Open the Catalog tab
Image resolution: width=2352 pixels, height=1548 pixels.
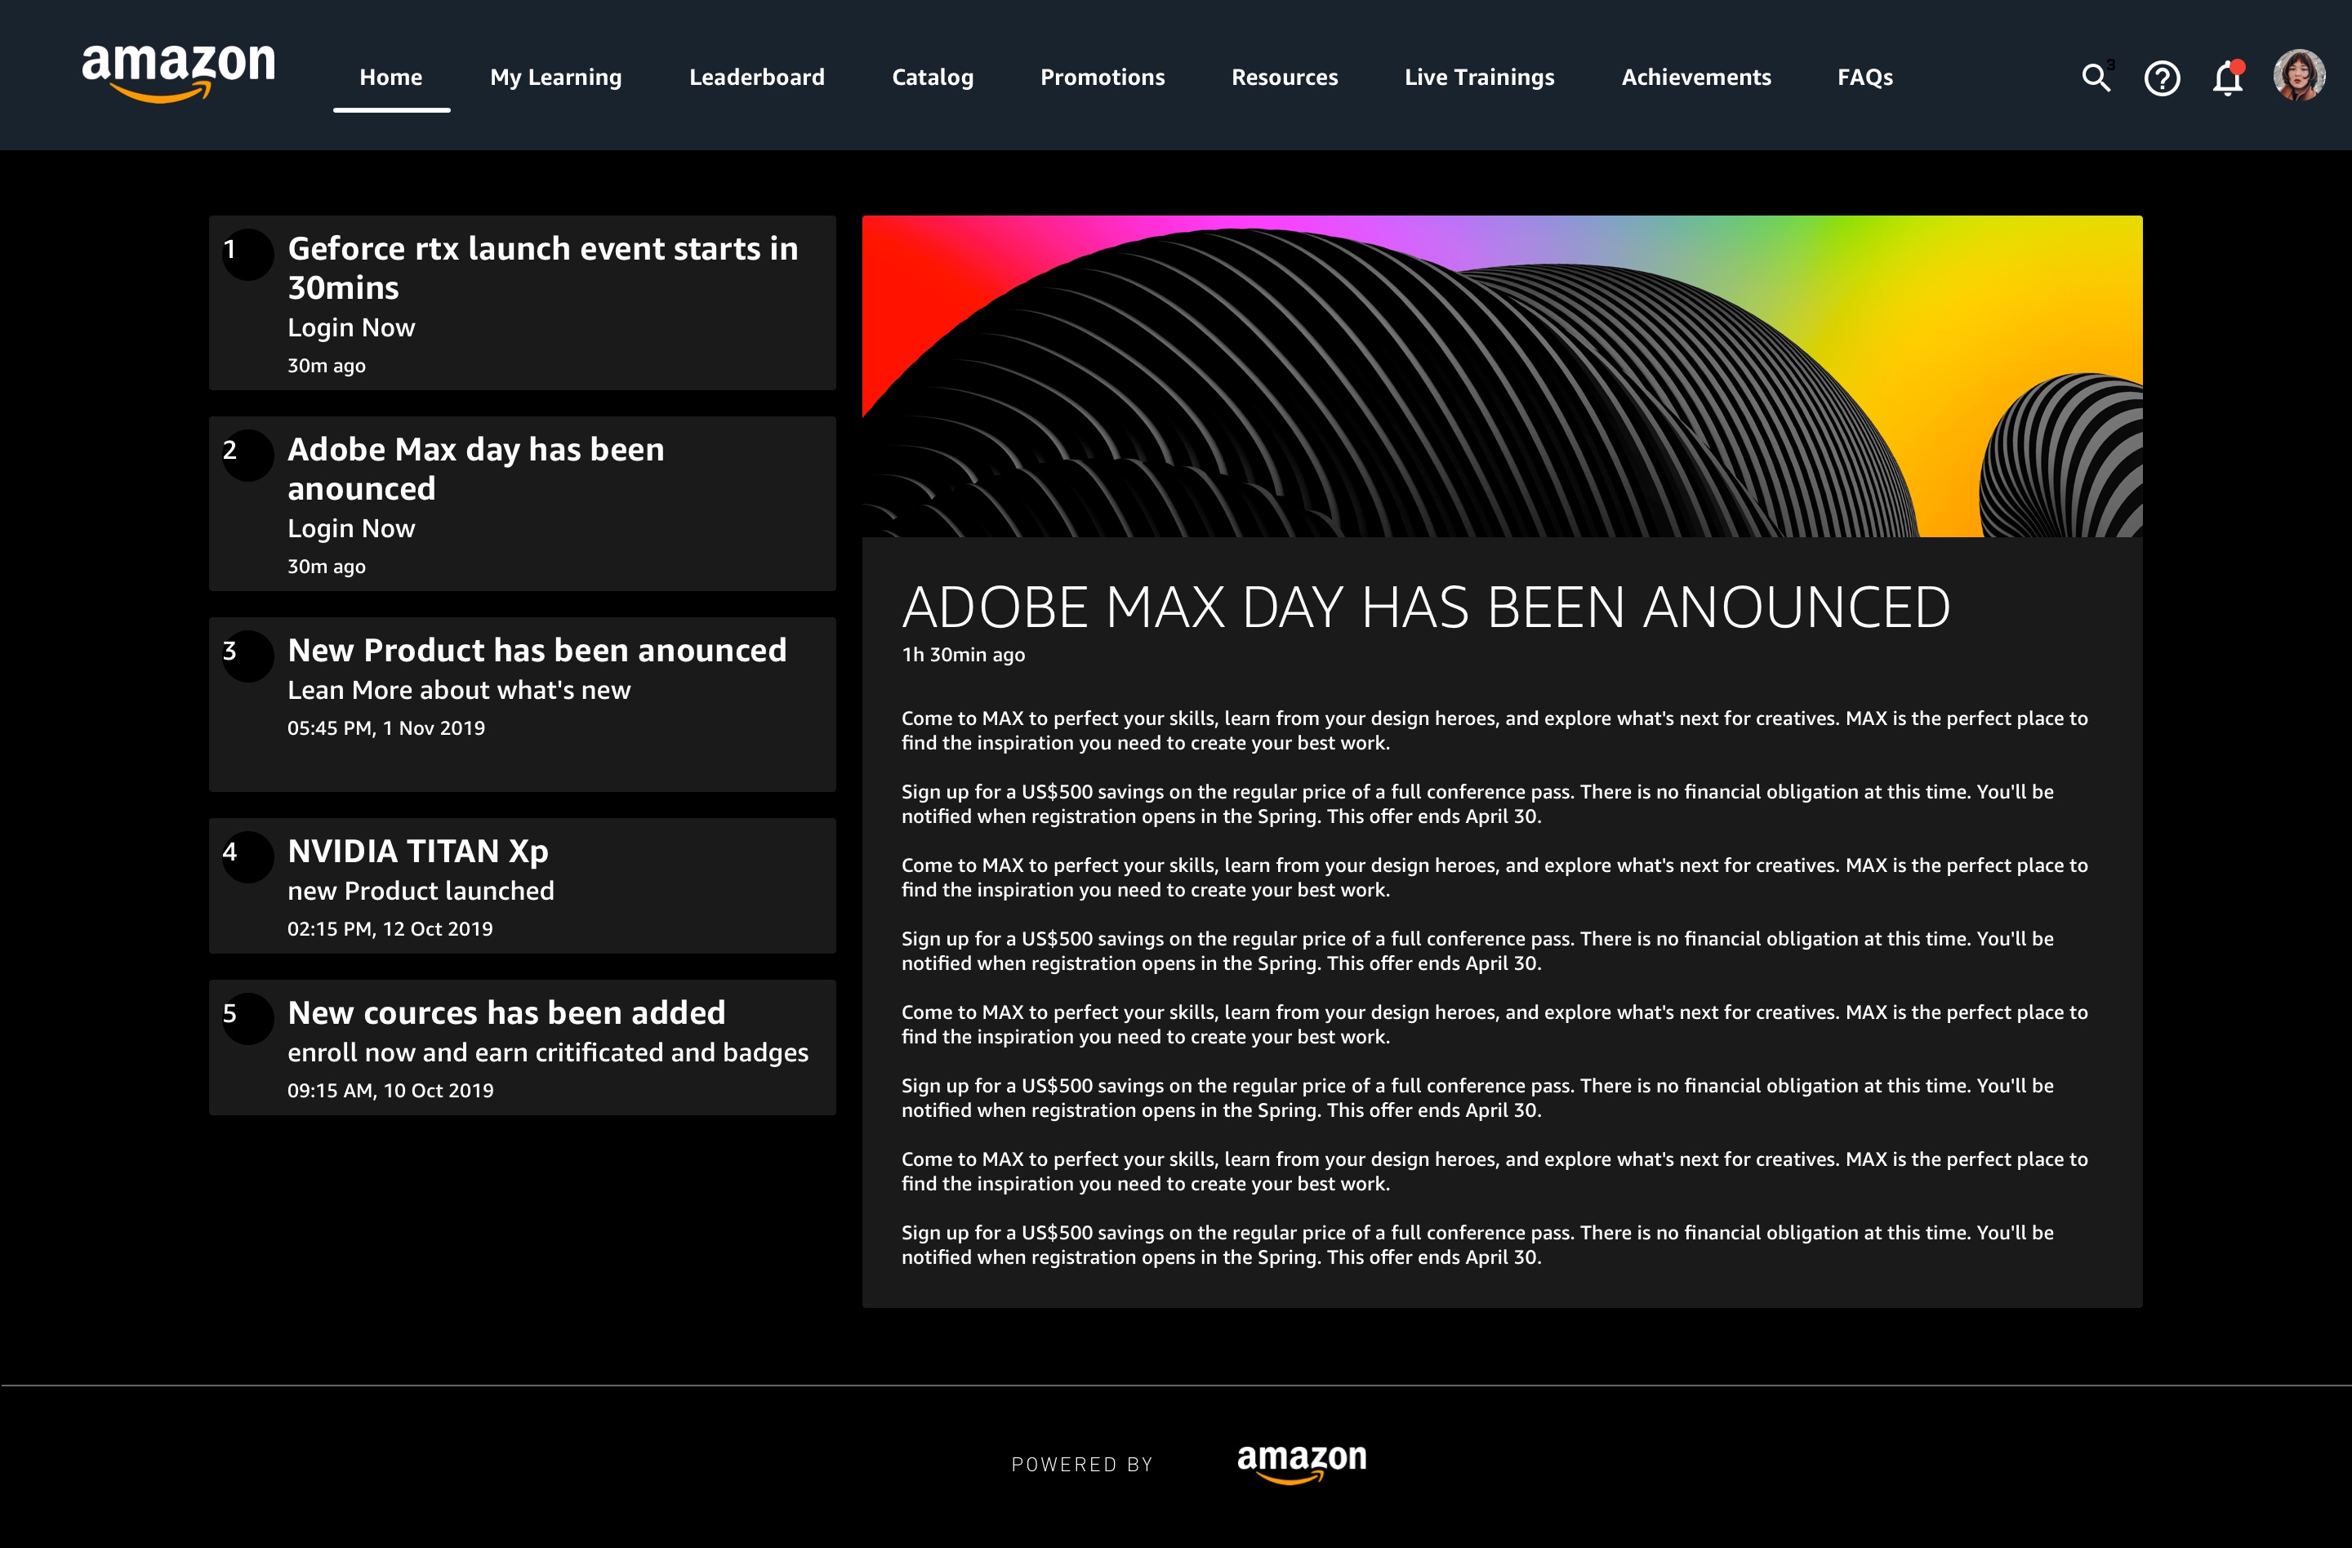pyautogui.click(x=932, y=77)
